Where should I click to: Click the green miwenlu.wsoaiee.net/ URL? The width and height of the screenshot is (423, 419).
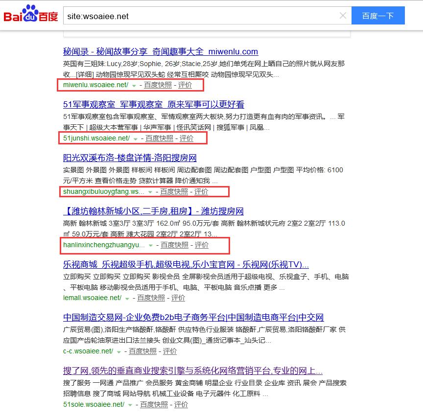pyautogui.click(x=96, y=85)
